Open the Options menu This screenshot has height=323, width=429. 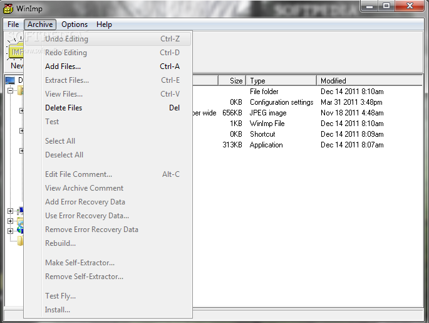[75, 24]
